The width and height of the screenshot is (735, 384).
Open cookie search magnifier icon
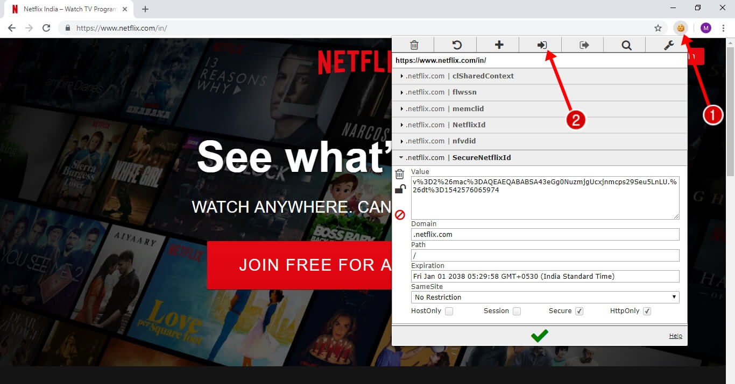tap(626, 45)
